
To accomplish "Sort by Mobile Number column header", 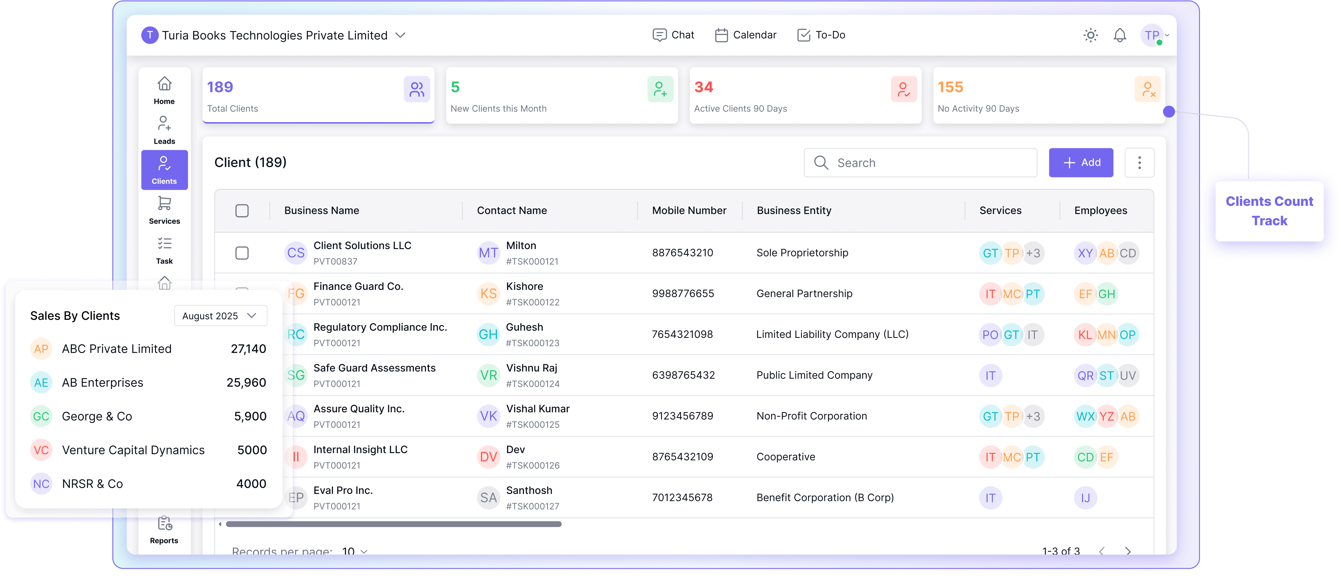I will coord(689,211).
